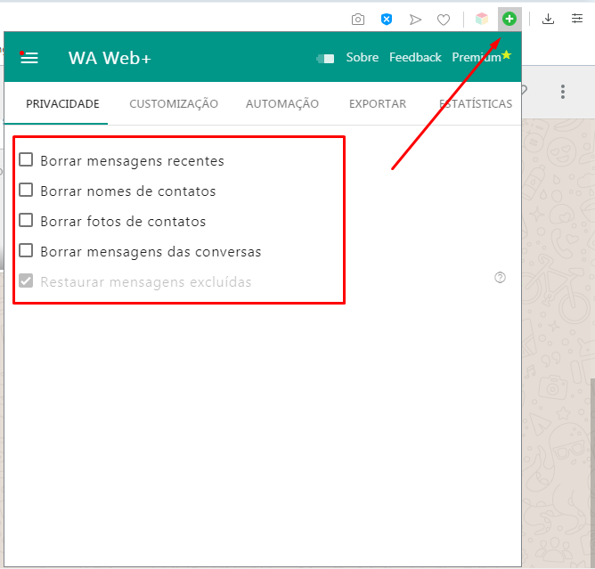Open the browser downloads icon
The width and height of the screenshot is (595, 569).
click(549, 19)
